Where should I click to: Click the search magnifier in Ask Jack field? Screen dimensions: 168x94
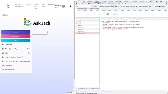[45, 33]
